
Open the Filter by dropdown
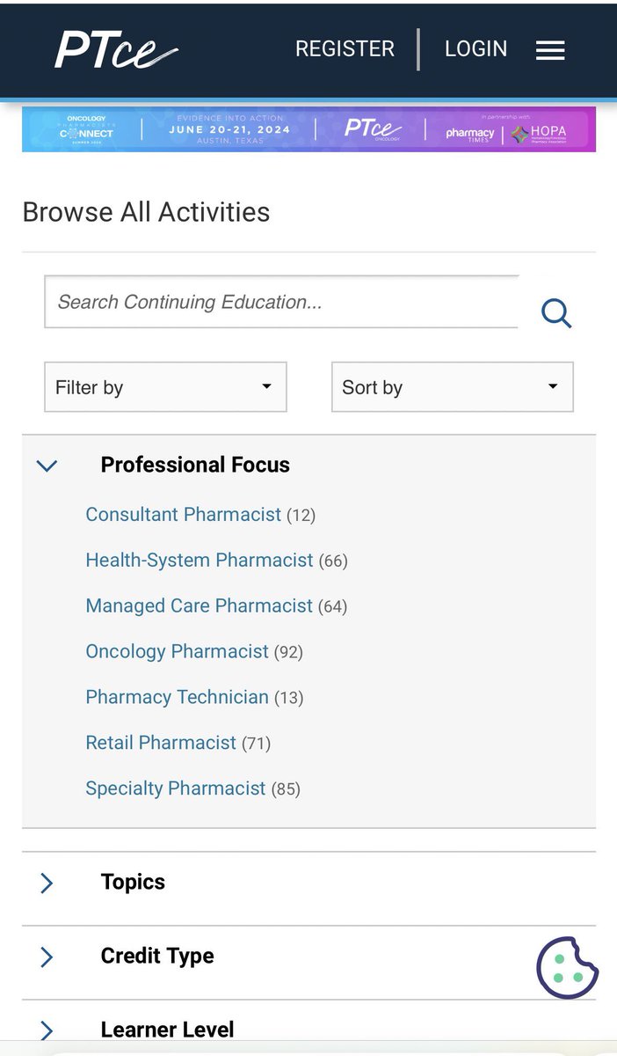[x=165, y=387]
